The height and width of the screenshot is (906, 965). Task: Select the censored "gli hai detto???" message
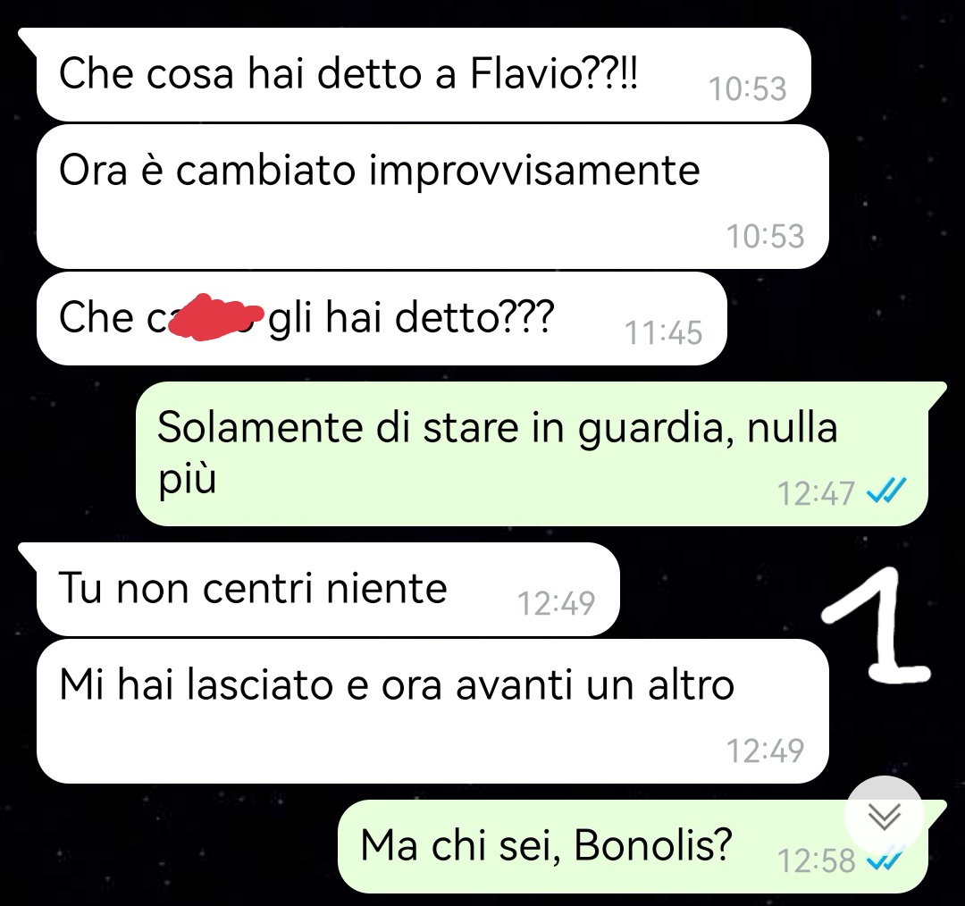click(382, 318)
